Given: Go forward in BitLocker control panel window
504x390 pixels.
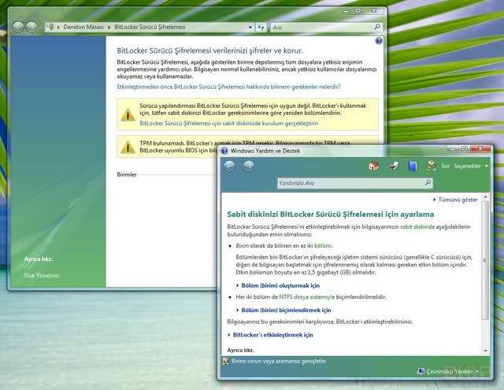Looking at the screenshot, I should tap(31, 27).
